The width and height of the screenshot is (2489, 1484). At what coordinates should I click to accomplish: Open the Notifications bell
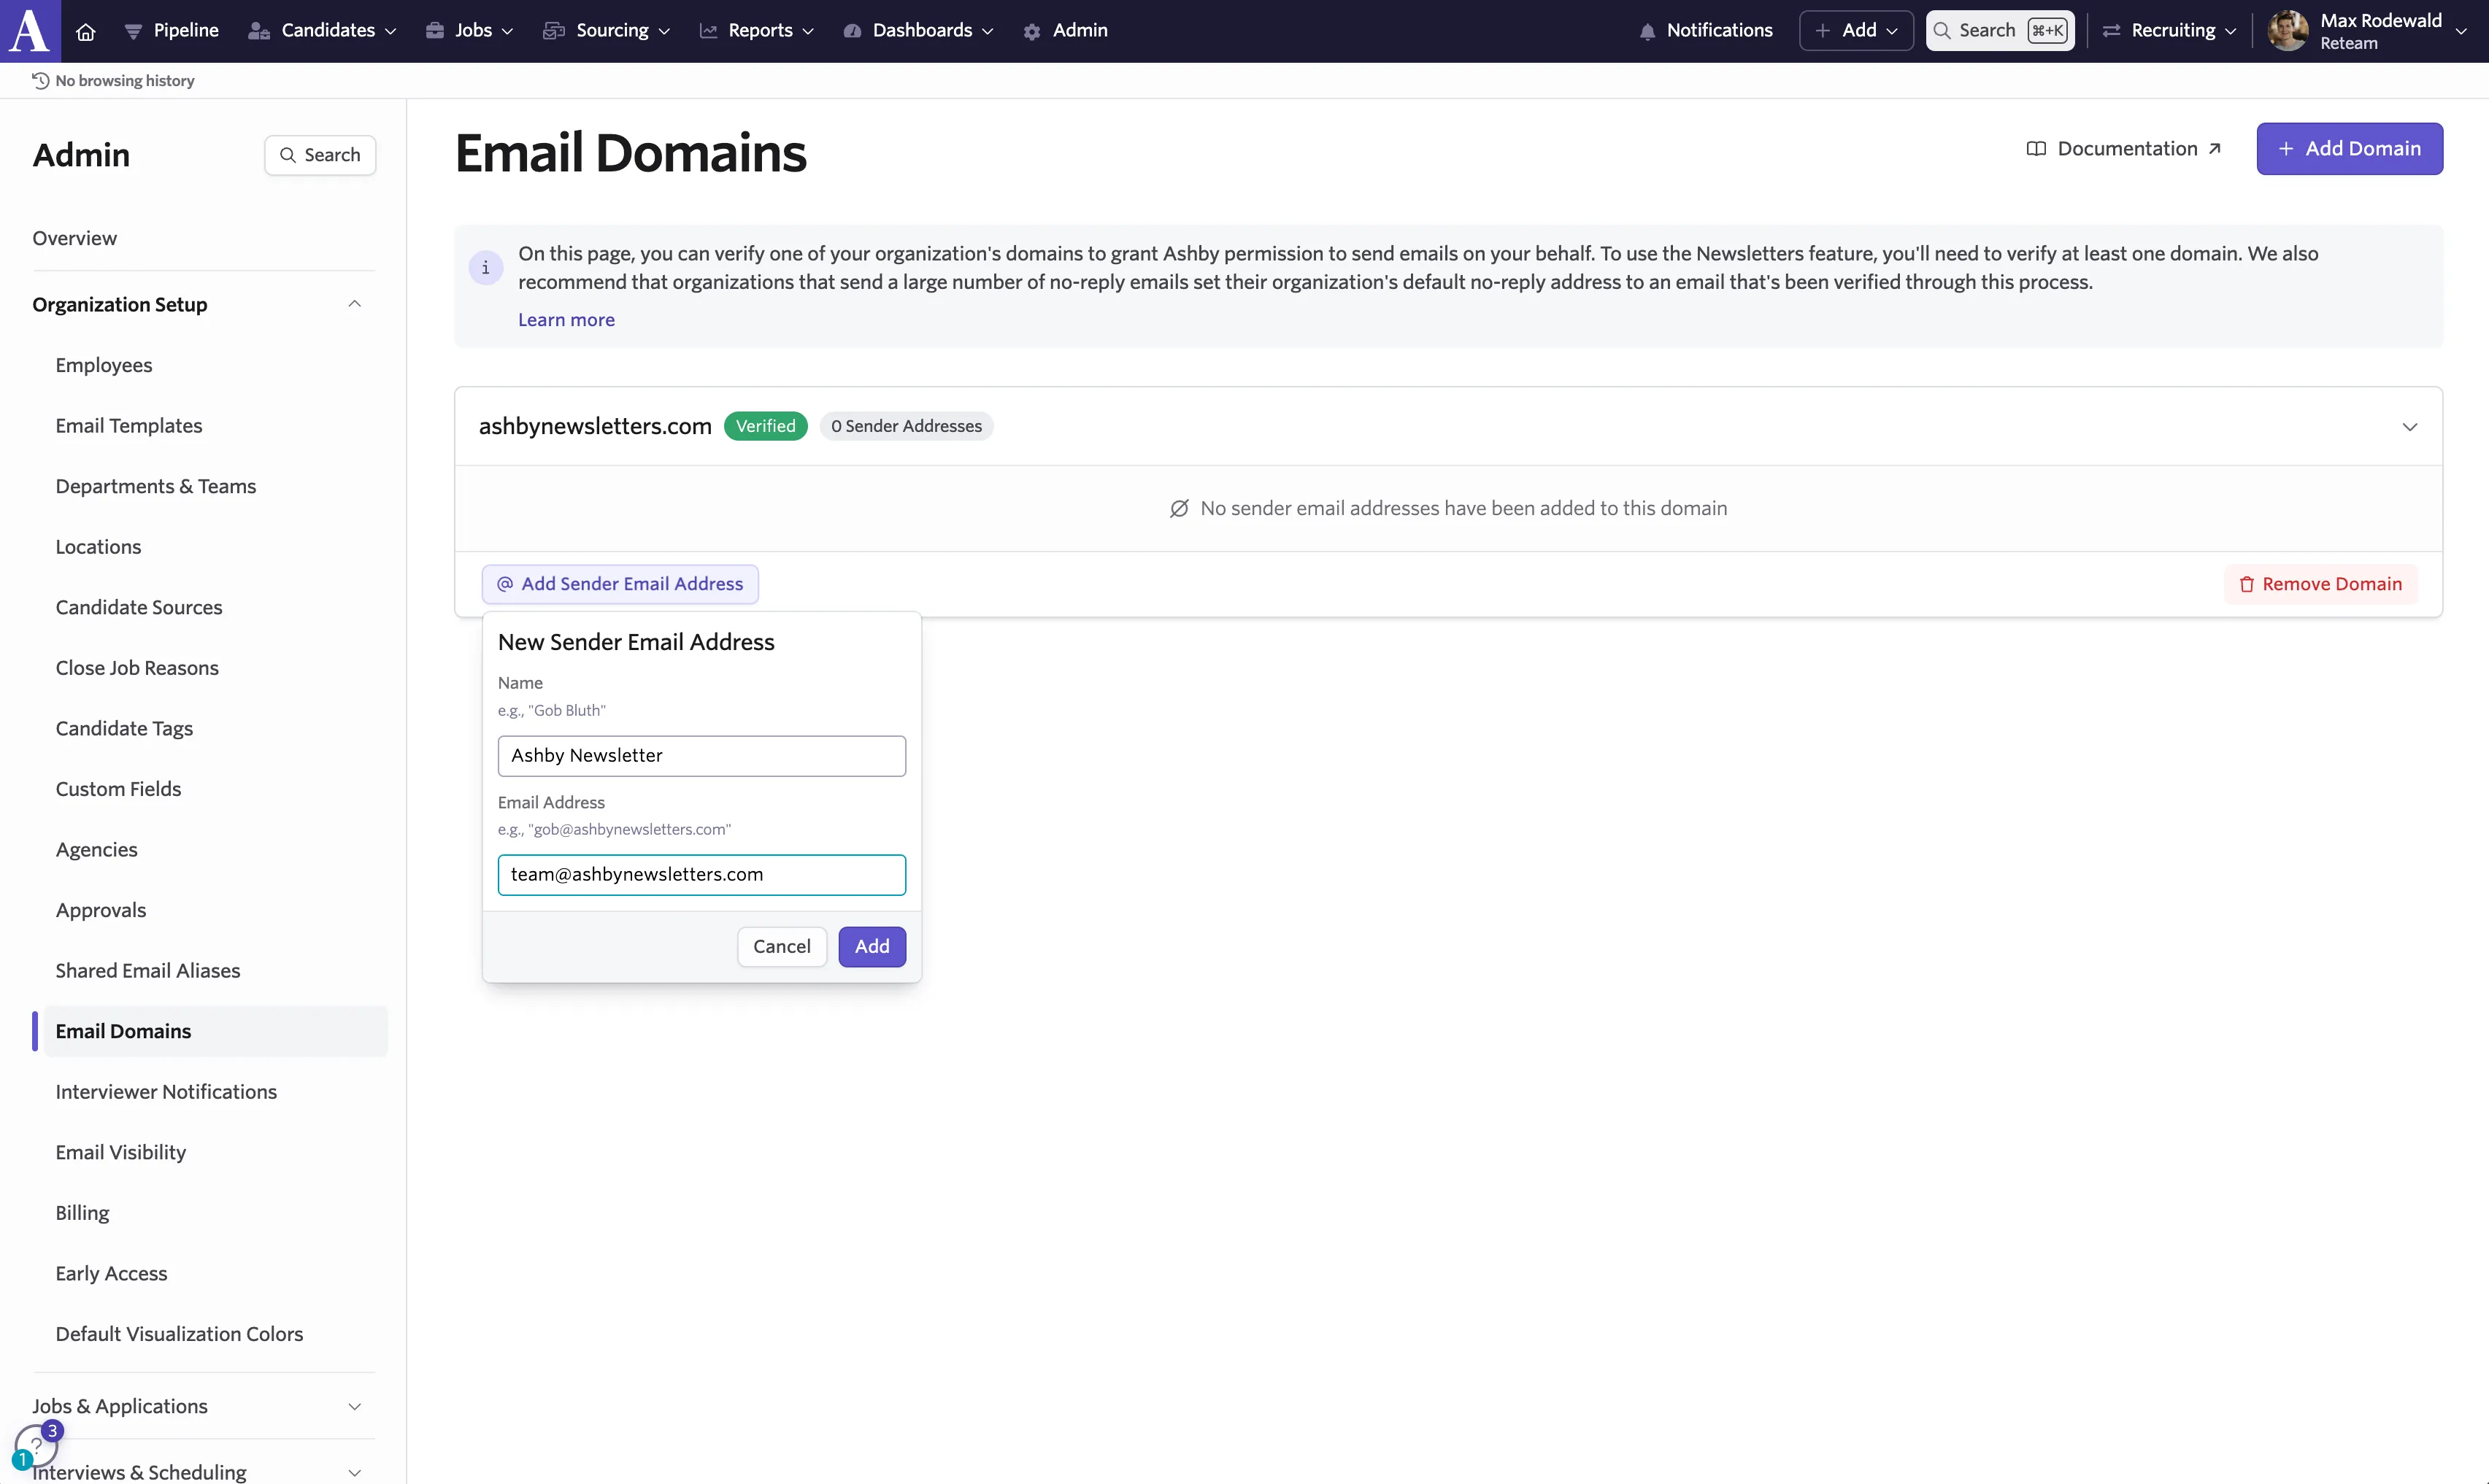pyautogui.click(x=1706, y=31)
